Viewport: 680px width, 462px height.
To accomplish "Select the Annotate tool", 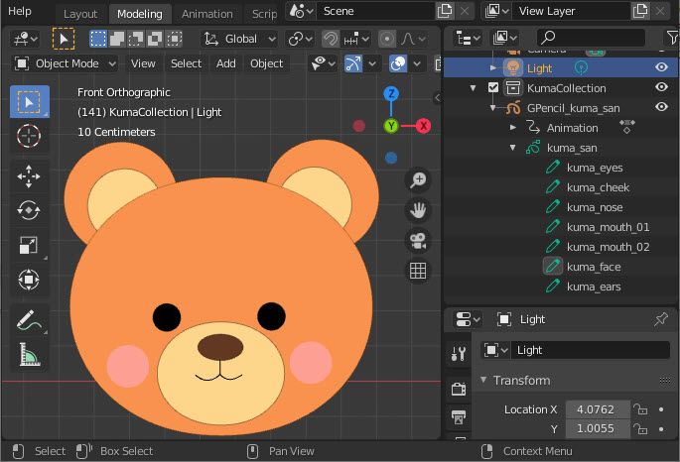I will tap(29, 320).
